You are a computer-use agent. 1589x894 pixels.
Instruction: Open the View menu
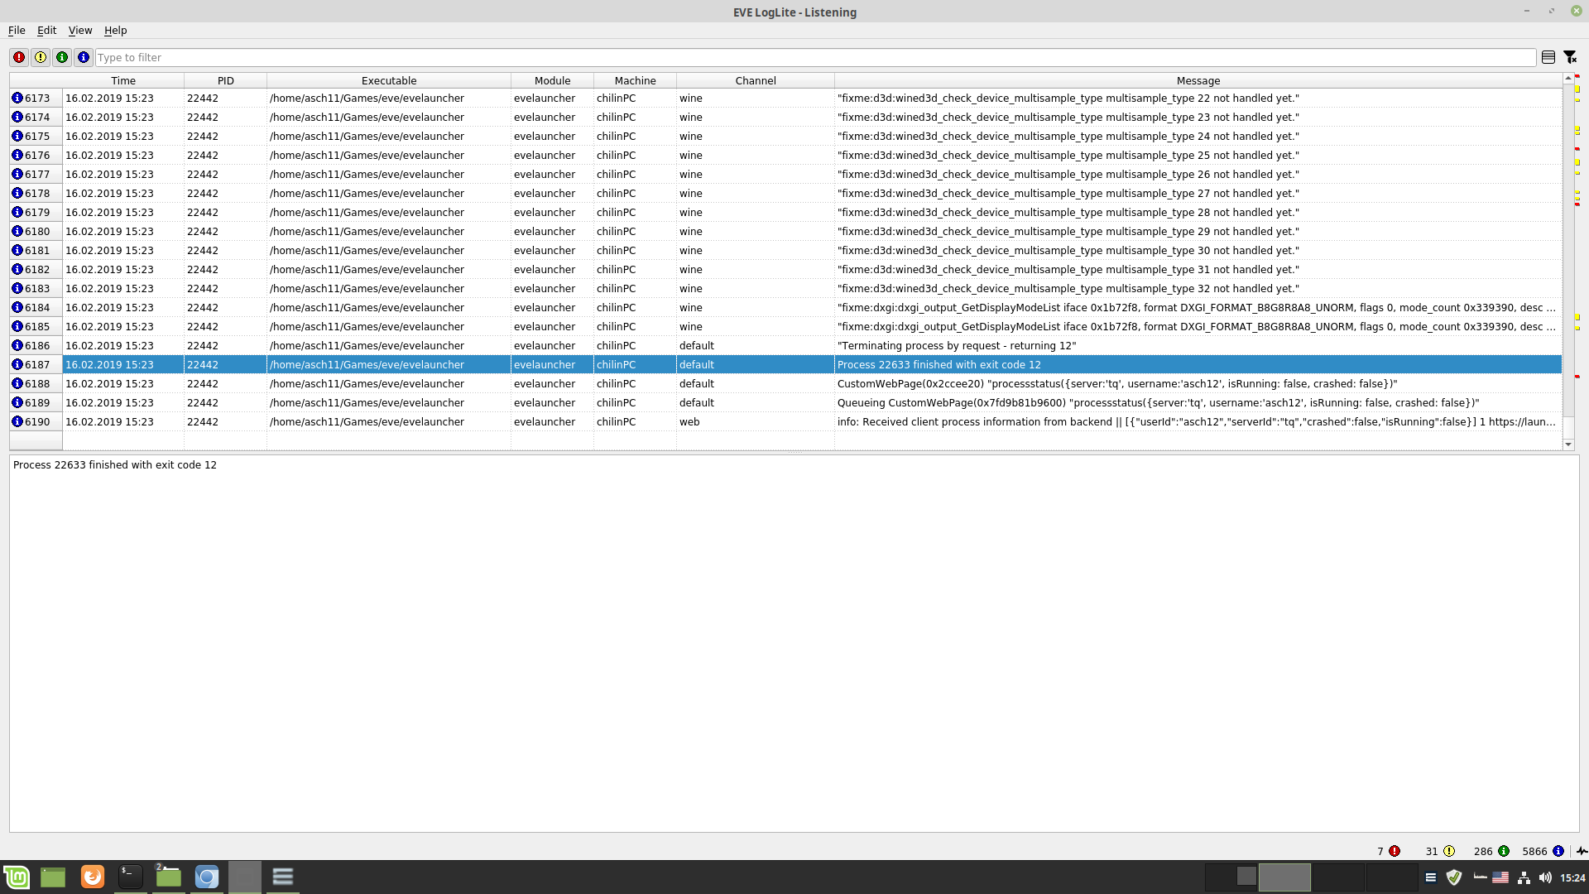tap(79, 30)
